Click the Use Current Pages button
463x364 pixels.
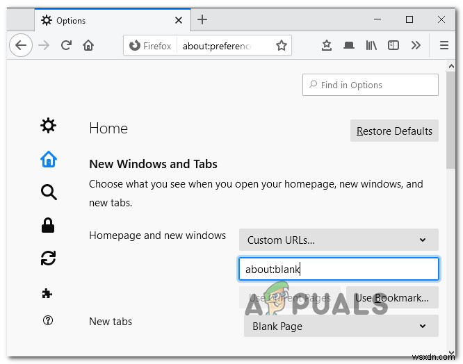coord(290,298)
